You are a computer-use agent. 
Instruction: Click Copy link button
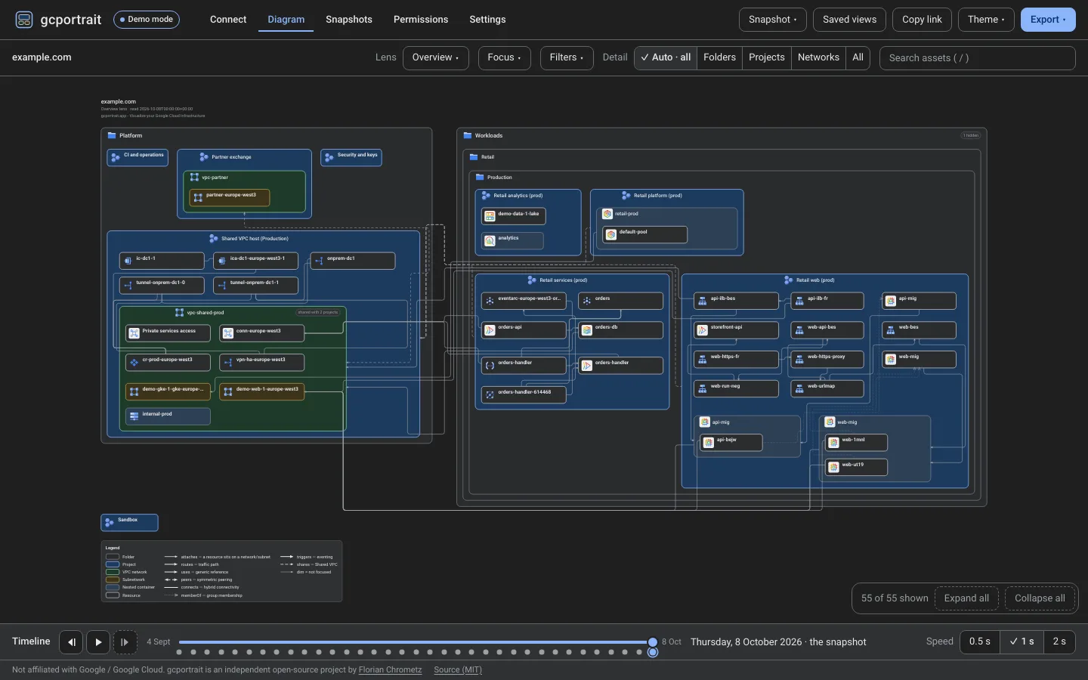[922, 20]
